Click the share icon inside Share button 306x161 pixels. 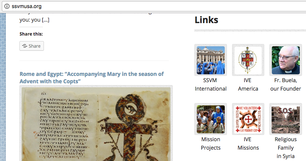(x=25, y=46)
